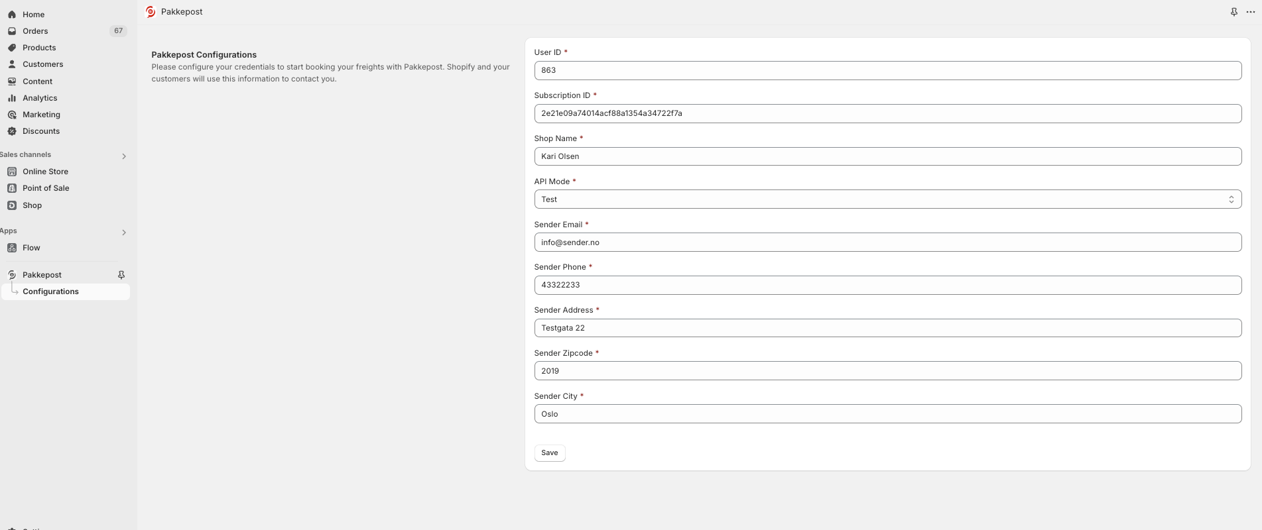
Task: Expand the Apps section chevron
Action: click(x=124, y=233)
